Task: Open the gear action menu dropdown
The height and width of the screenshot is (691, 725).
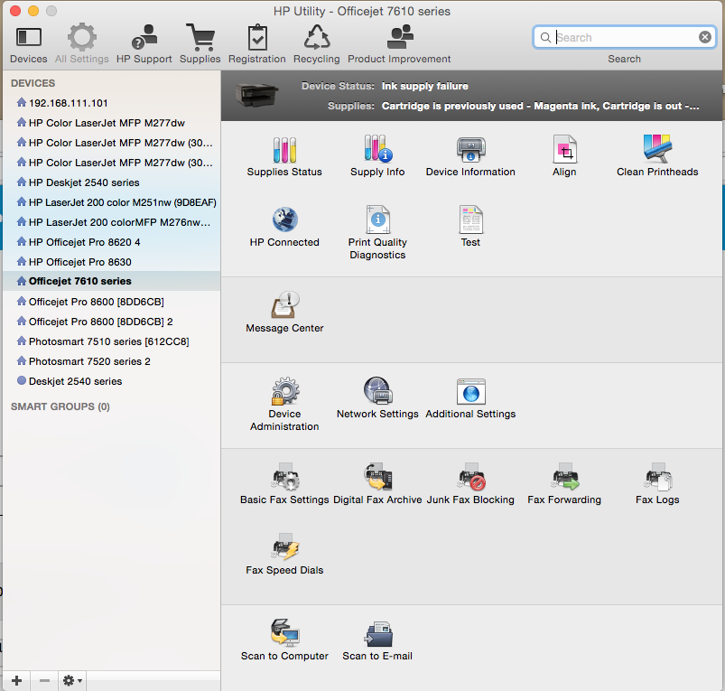Action: (x=71, y=680)
